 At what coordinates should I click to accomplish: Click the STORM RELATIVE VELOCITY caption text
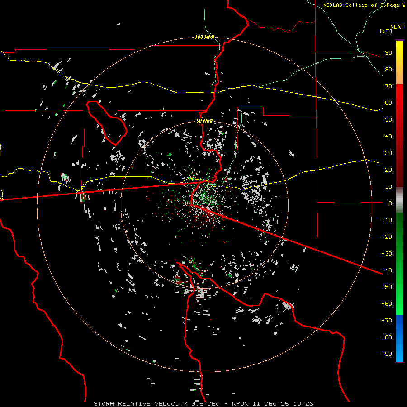tap(140, 404)
